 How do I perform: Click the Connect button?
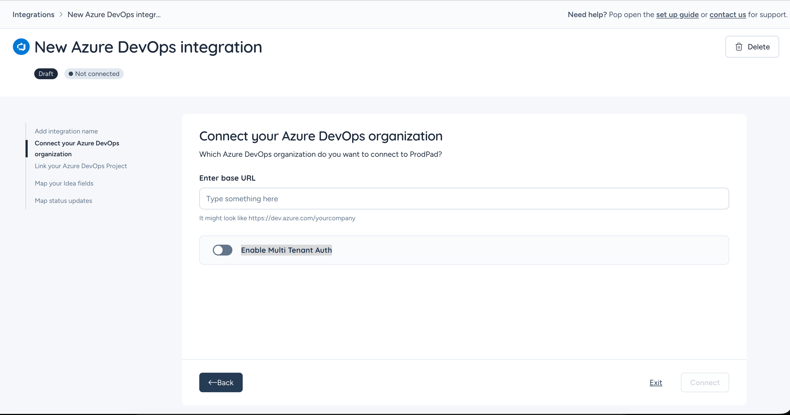(705, 382)
